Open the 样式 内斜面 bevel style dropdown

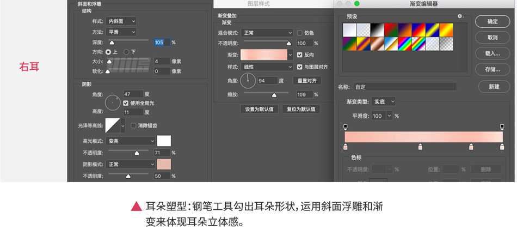(121, 21)
